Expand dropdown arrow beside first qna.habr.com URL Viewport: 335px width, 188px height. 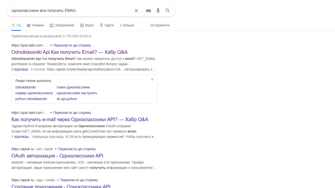[x=51, y=45]
